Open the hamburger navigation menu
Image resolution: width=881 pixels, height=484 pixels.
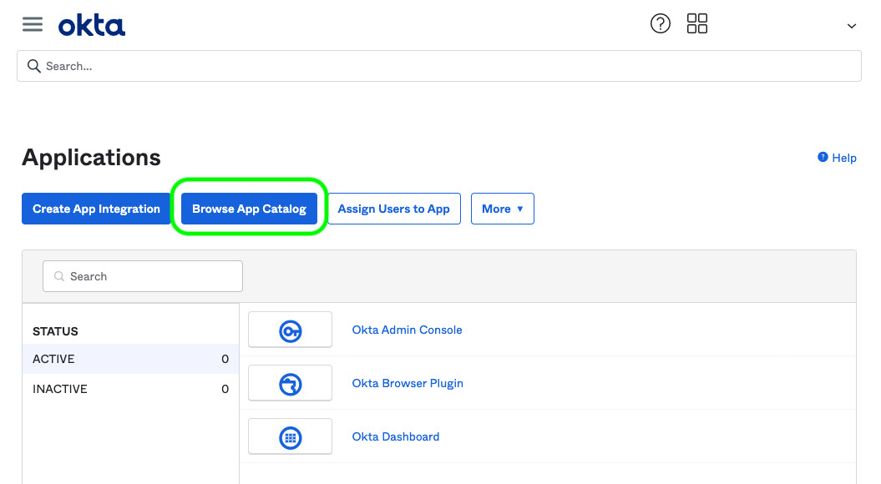(32, 24)
